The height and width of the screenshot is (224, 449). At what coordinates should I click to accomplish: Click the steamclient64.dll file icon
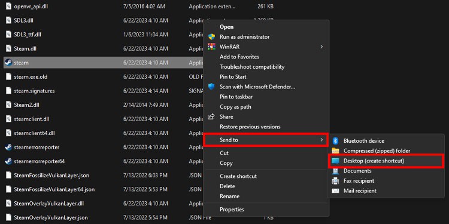[x=8, y=133]
